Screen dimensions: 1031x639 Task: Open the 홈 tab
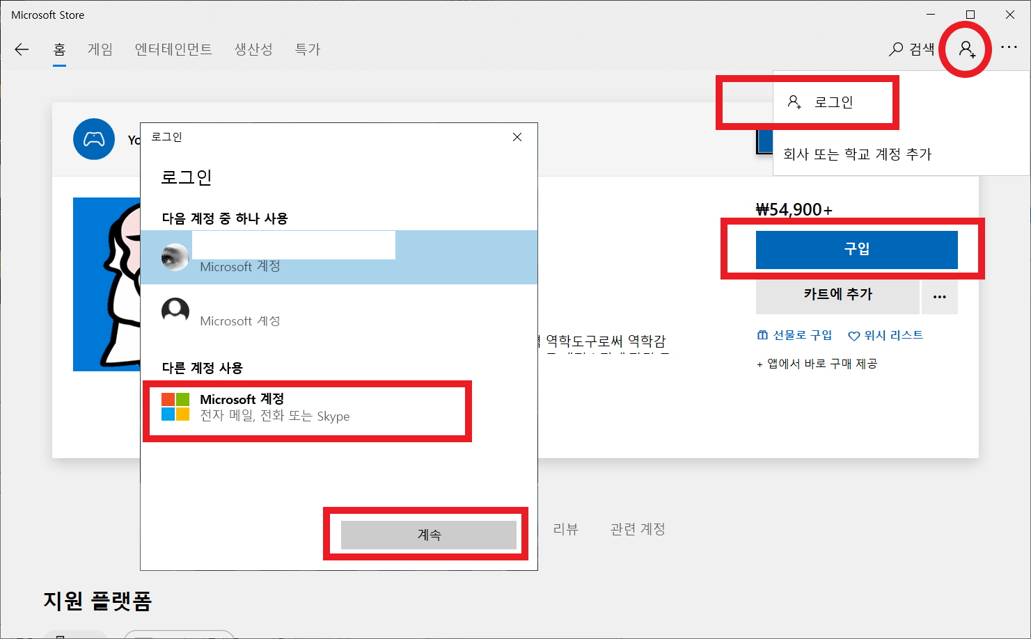click(59, 49)
